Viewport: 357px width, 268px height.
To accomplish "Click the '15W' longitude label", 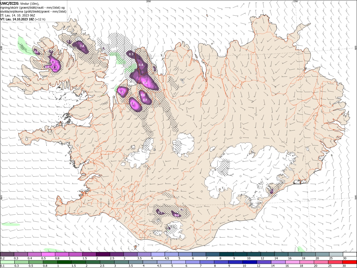I will (x=295, y=1).
